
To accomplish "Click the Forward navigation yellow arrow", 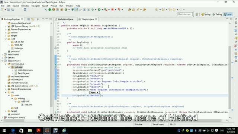I will (x=181, y=10).
